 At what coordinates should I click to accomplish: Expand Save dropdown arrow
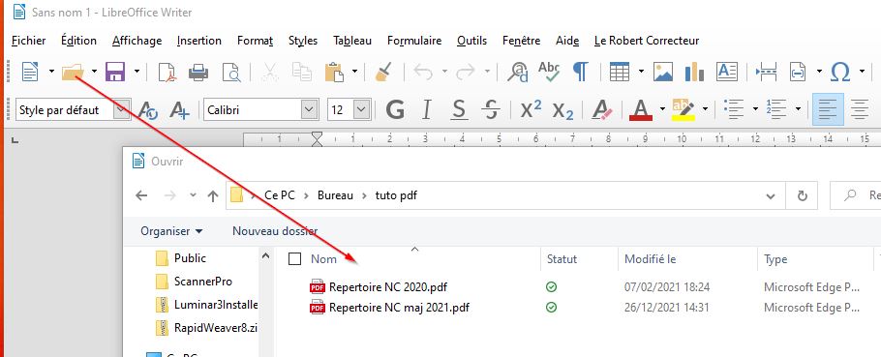pyautogui.click(x=137, y=72)
